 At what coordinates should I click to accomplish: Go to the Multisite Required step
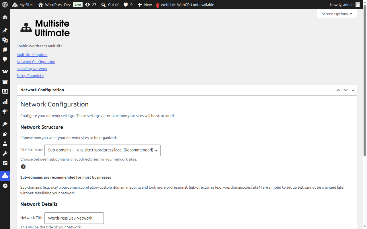click(x=32, y=55)
